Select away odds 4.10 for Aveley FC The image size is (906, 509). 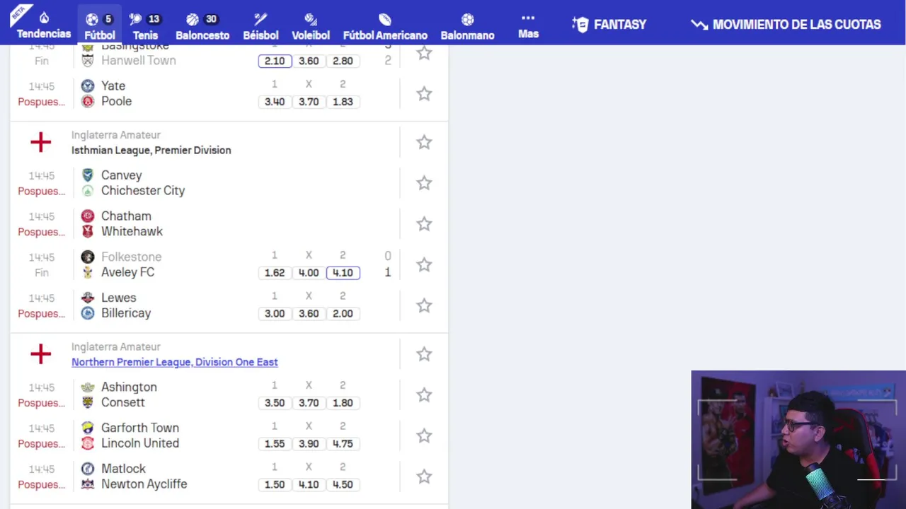(343, 273)
